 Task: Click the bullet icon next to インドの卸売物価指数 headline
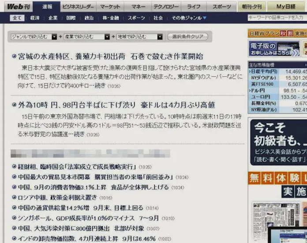click(x=14, y=239)
